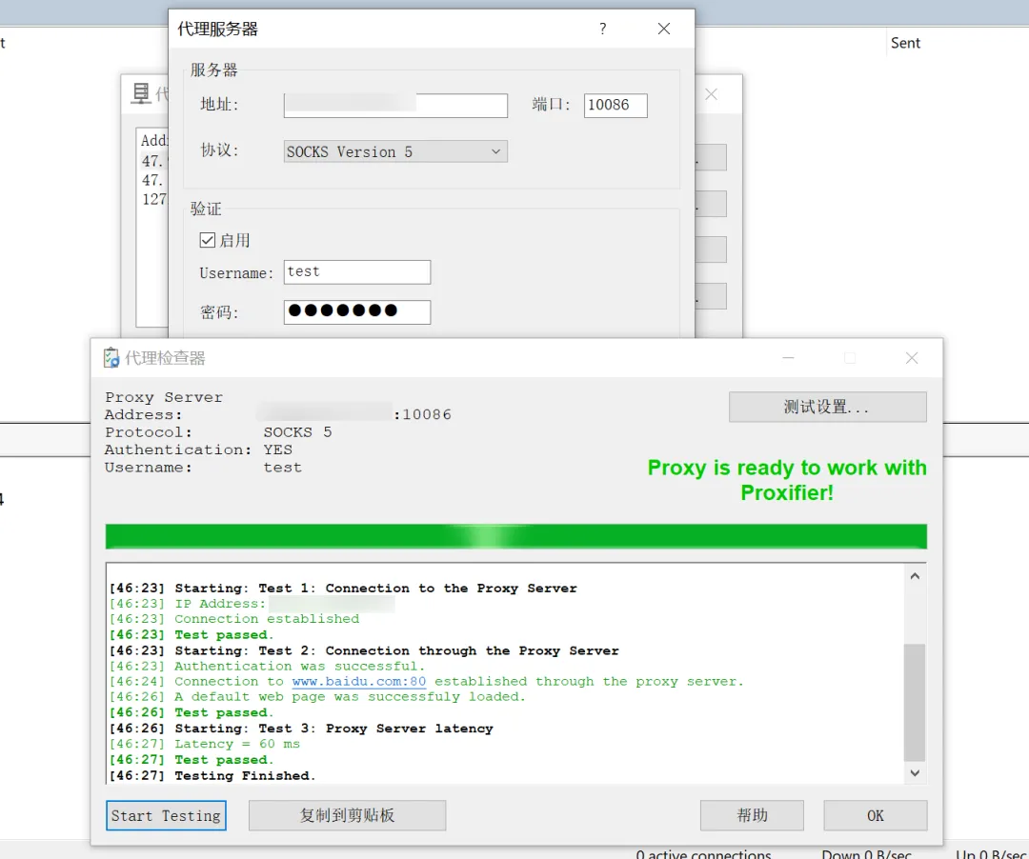Image resolution: width=1029 pixels, height=859 pixels.
Task: Click the 'Testing Finished.' log line
Action: [212, 775]
